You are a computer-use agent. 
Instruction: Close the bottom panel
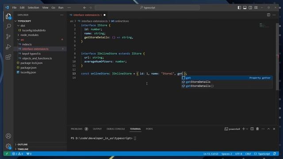click(x=274, y=129)
